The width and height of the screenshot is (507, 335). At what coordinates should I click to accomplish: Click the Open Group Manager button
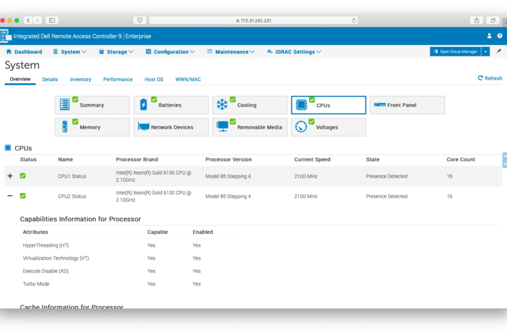[456, 51]
